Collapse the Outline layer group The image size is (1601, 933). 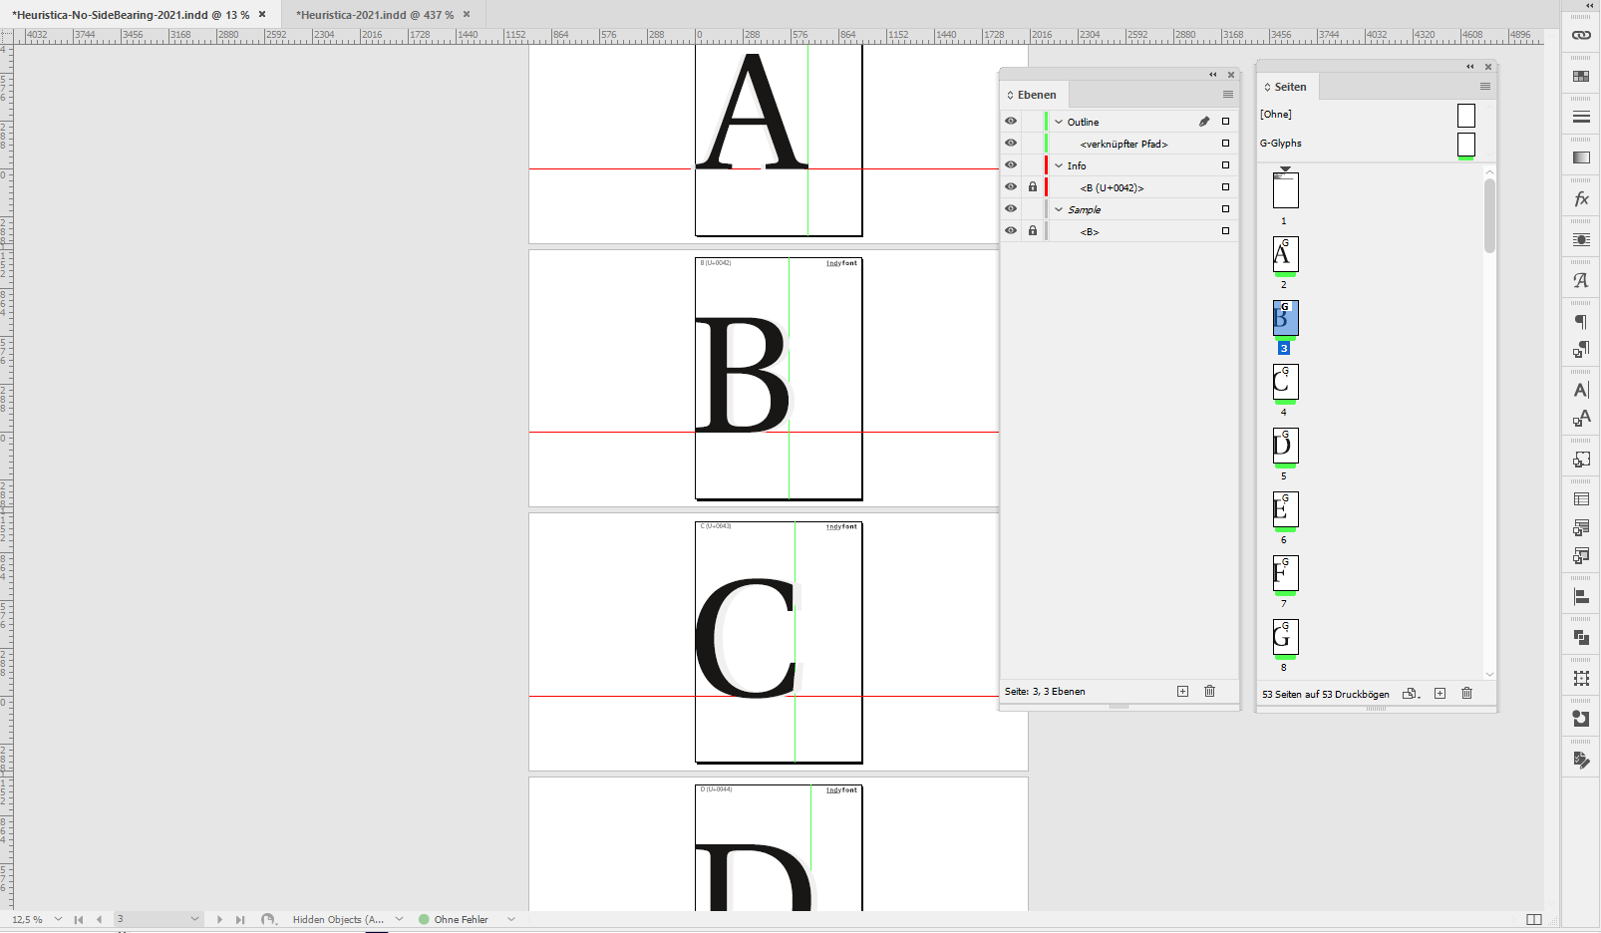pyautogui.click(x=1059, y=121)
